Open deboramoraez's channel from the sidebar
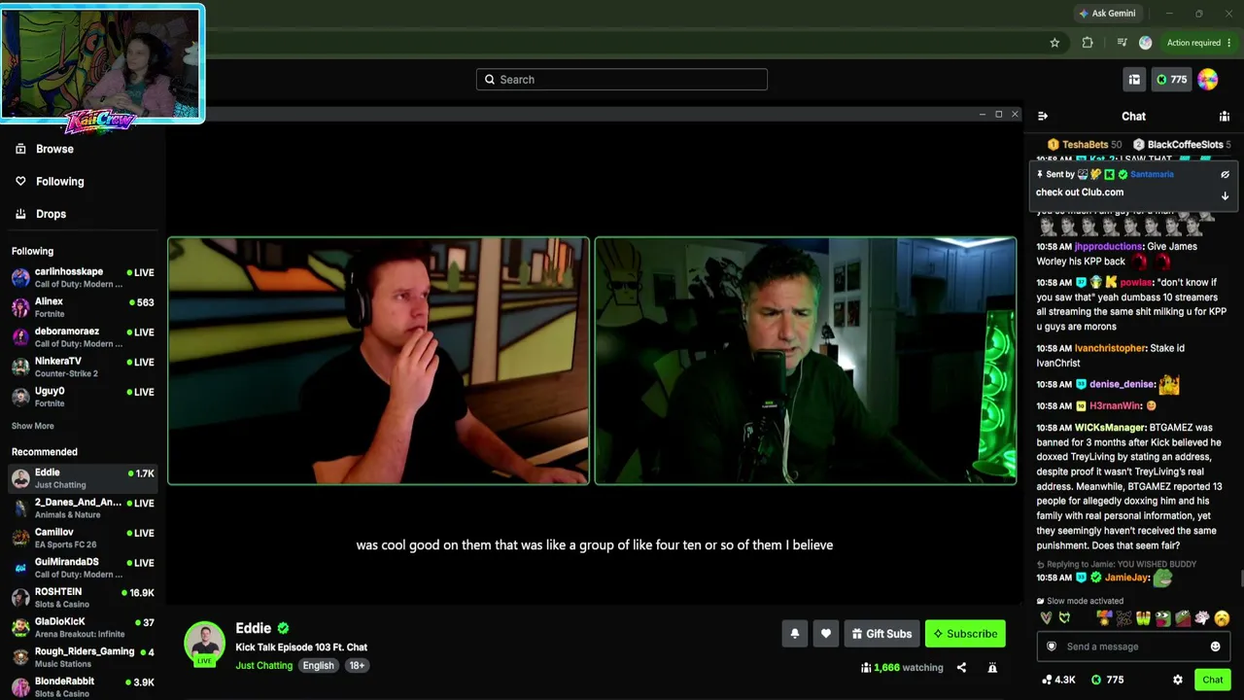This screenshot has width=1244, height=700. click(x=83, y=336)
